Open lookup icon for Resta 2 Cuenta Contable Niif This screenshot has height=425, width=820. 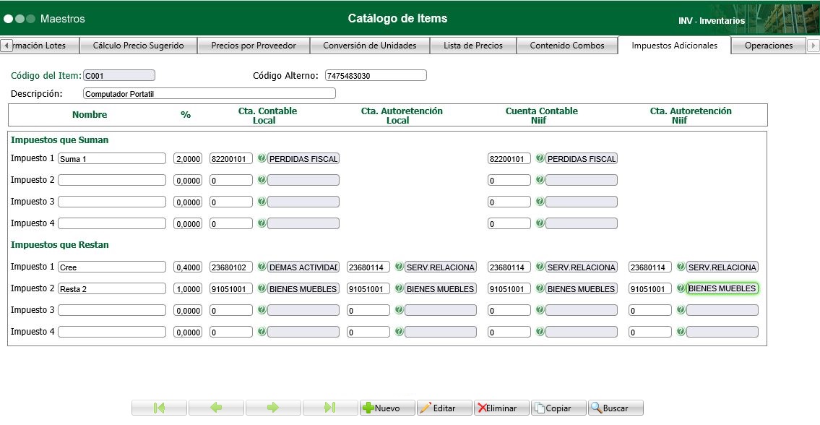(x=540, y=288)
